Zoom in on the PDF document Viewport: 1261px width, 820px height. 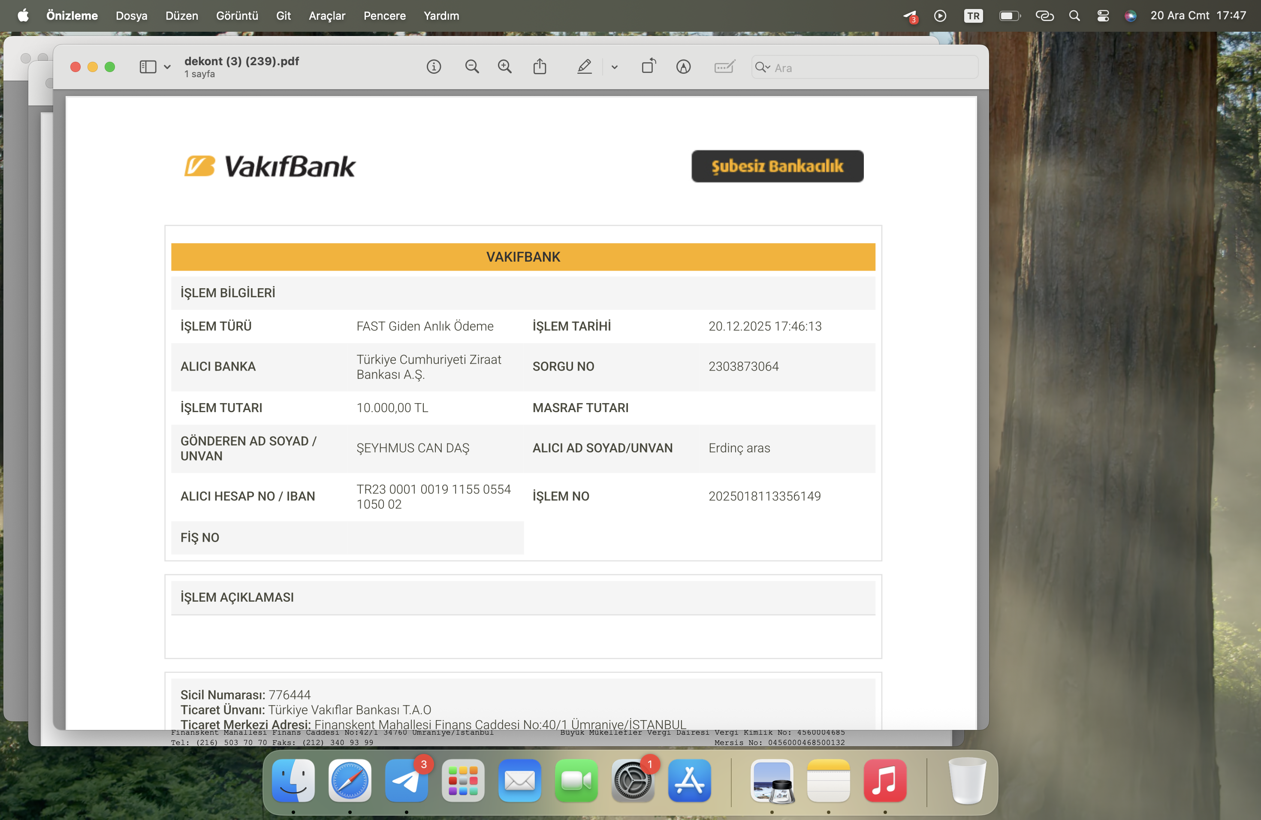pos(504,67)
